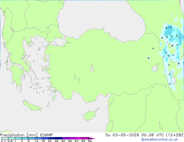This screenshot has width=184, height=142.
Task: Click the 25–30 mm dark navy legend box
Action: coord(59,138)
